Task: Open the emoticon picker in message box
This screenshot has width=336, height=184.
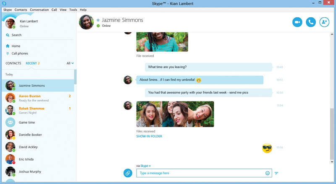Action: 268,173
